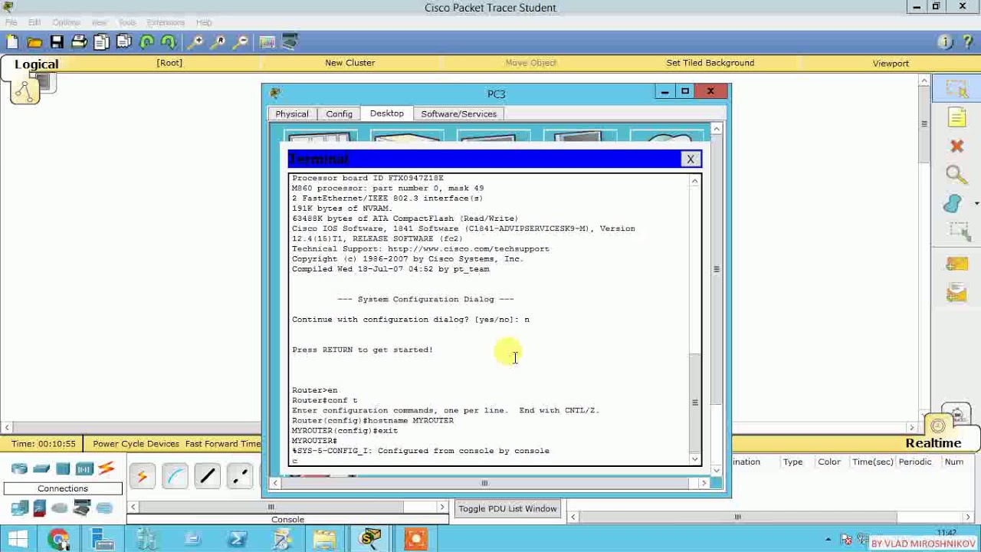
Task: Select the Add Simple PDU envelope
Action: pos(956,264)
